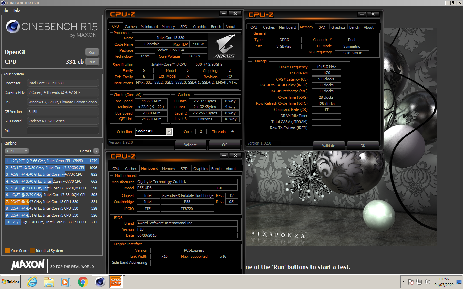
Task: Click the Cinebench R15 logo icon
Action: pos(13,27)
